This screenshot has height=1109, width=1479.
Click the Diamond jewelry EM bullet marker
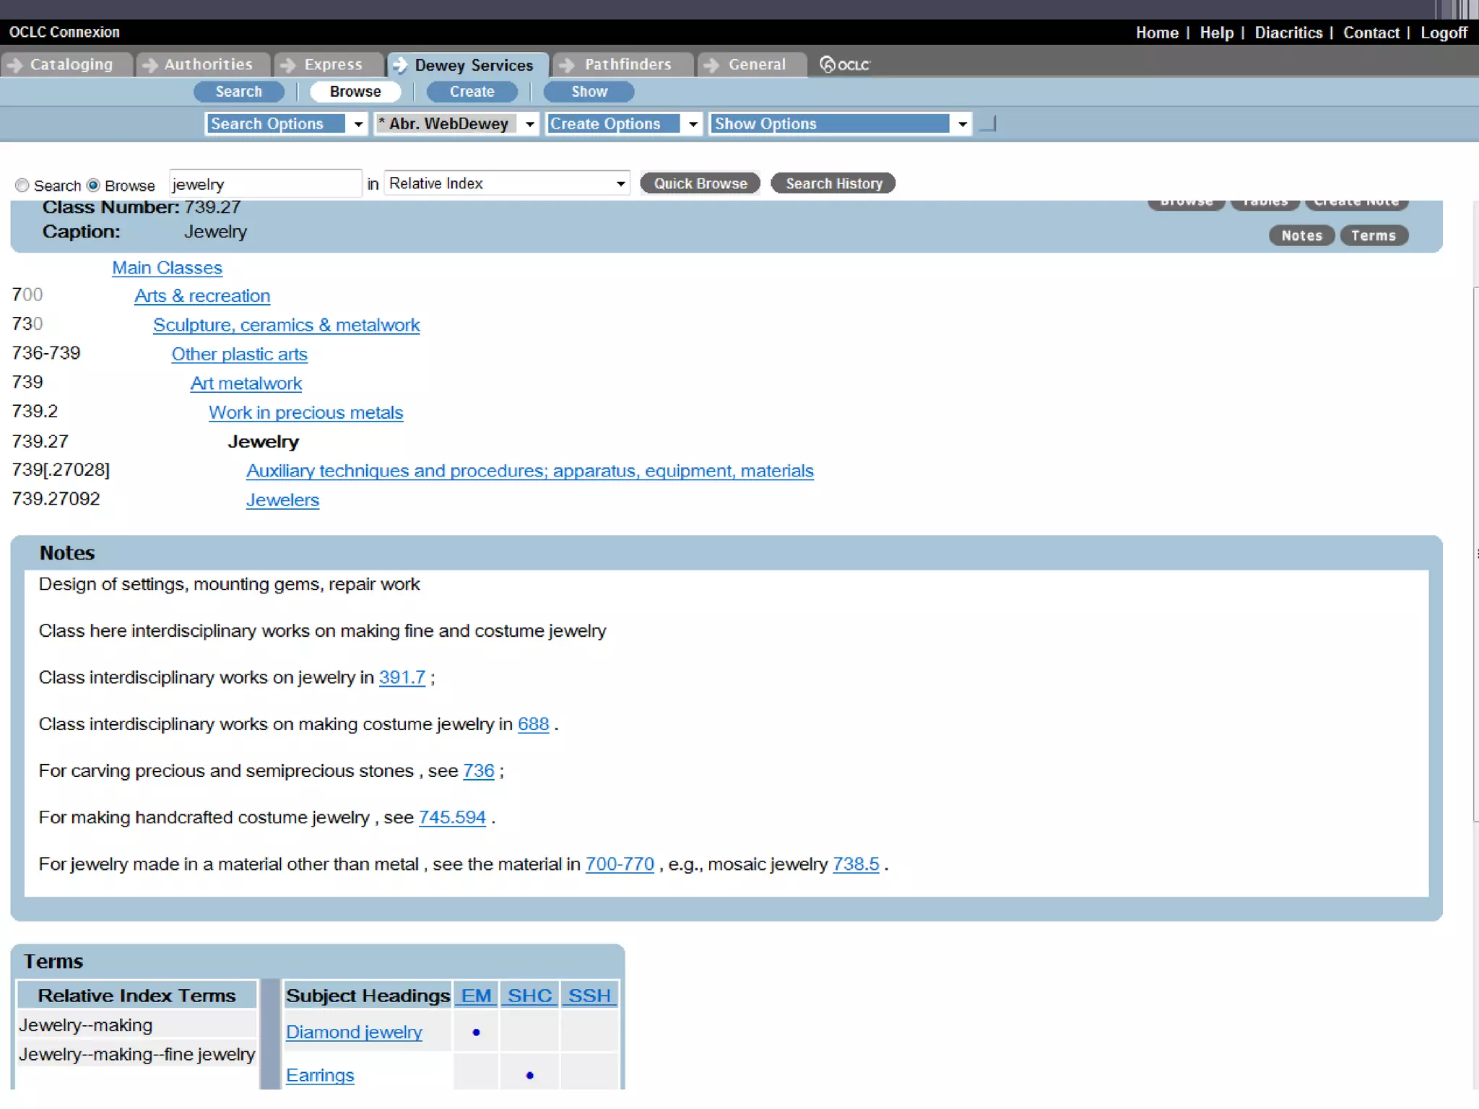[x=476, y=1032]
